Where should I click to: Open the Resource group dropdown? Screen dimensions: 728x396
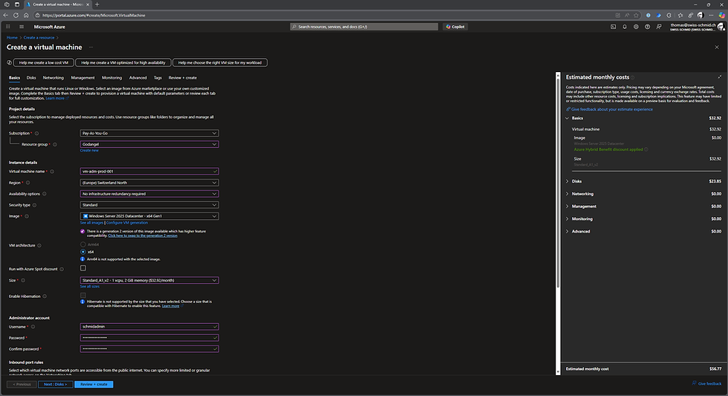pyautogui.click(x=149, y=144)
